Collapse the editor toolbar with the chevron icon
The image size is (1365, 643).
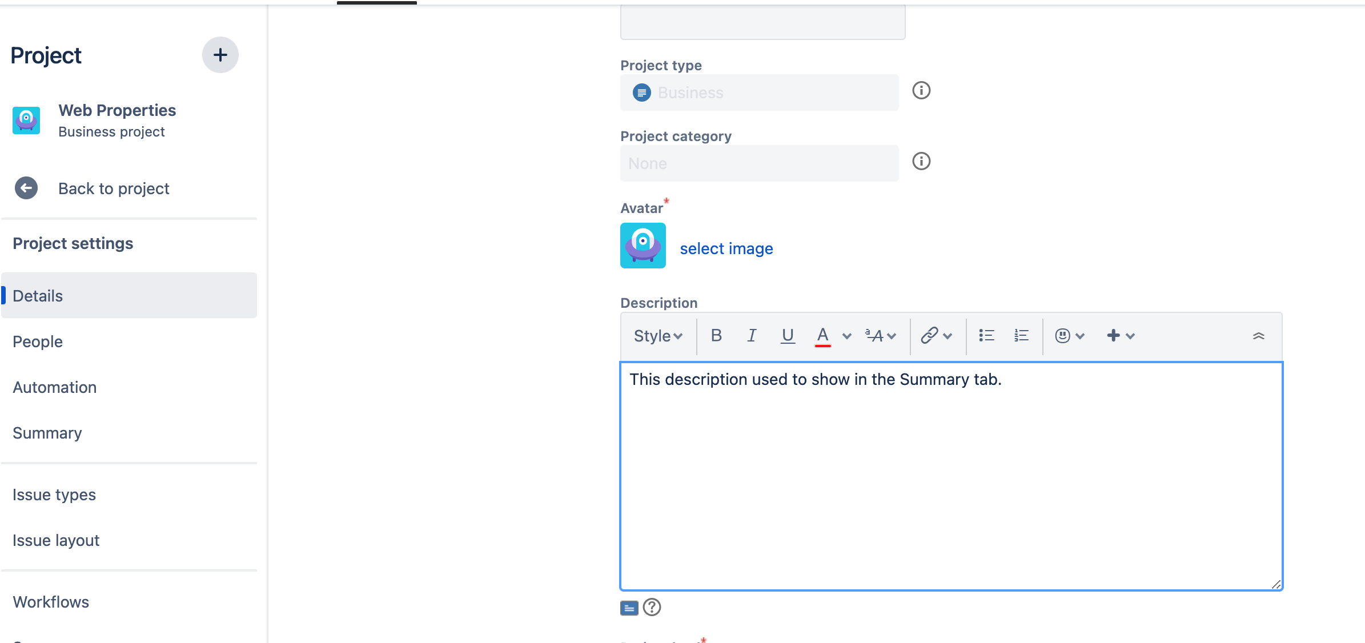(1259, 336)
